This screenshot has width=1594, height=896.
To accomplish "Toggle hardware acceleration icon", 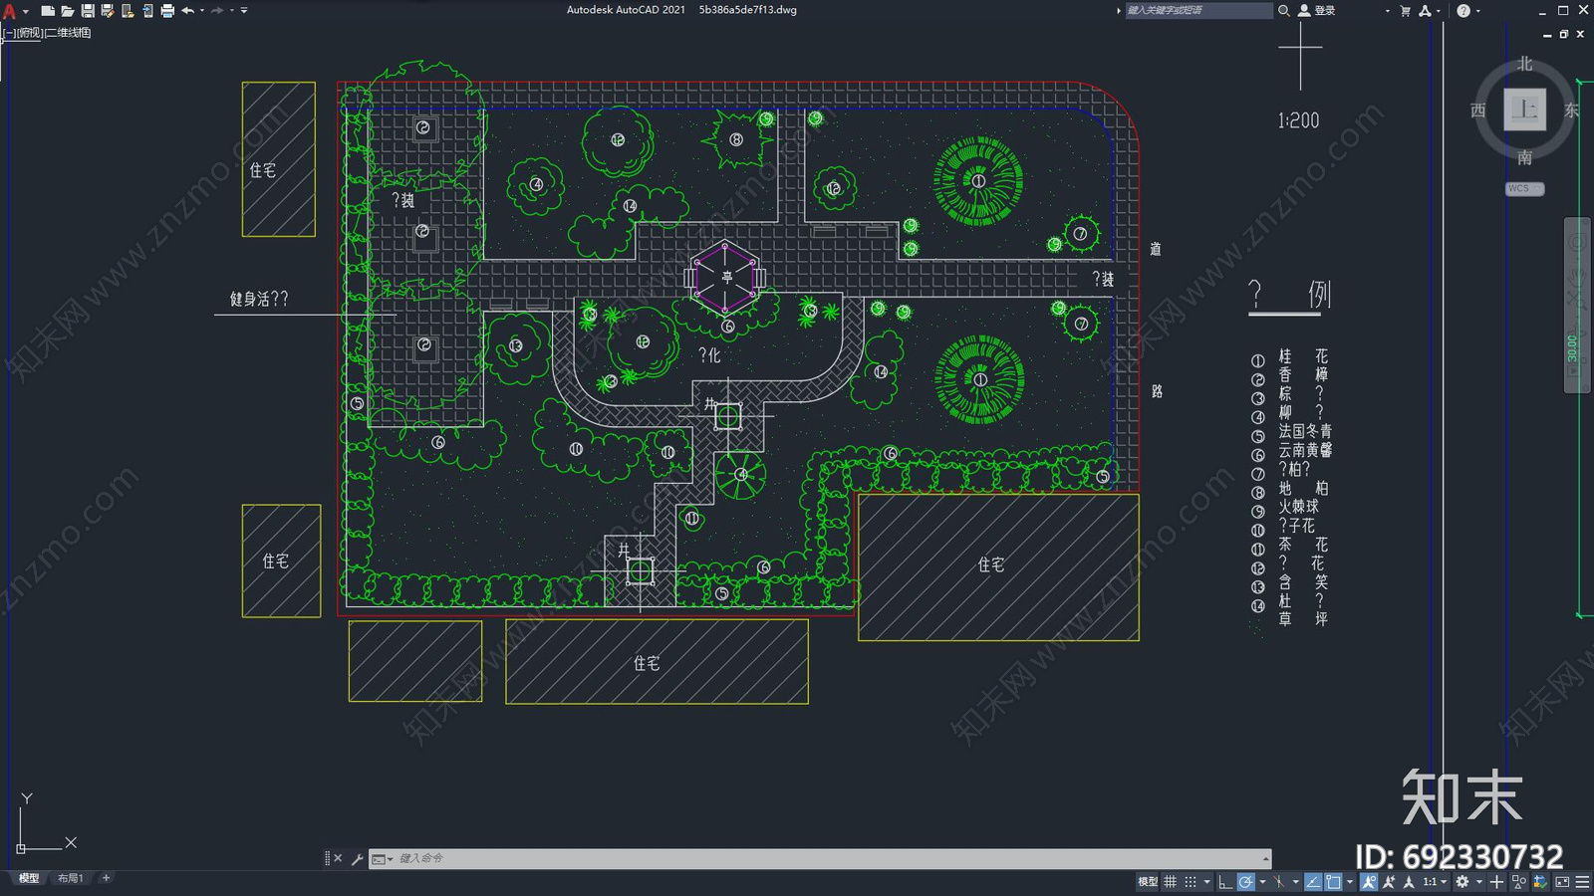I will (1540, 881).
